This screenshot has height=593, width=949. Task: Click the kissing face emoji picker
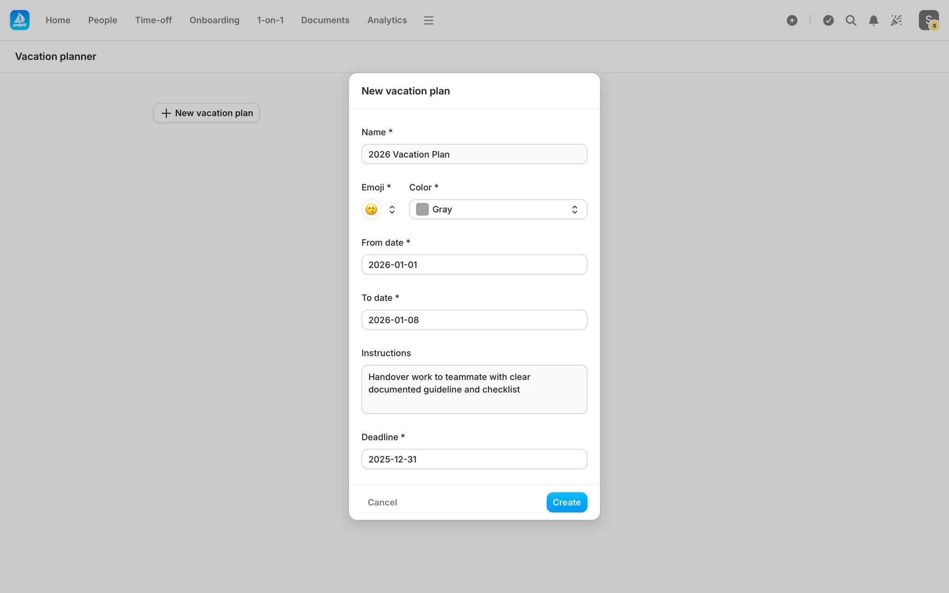click(371, 210)
